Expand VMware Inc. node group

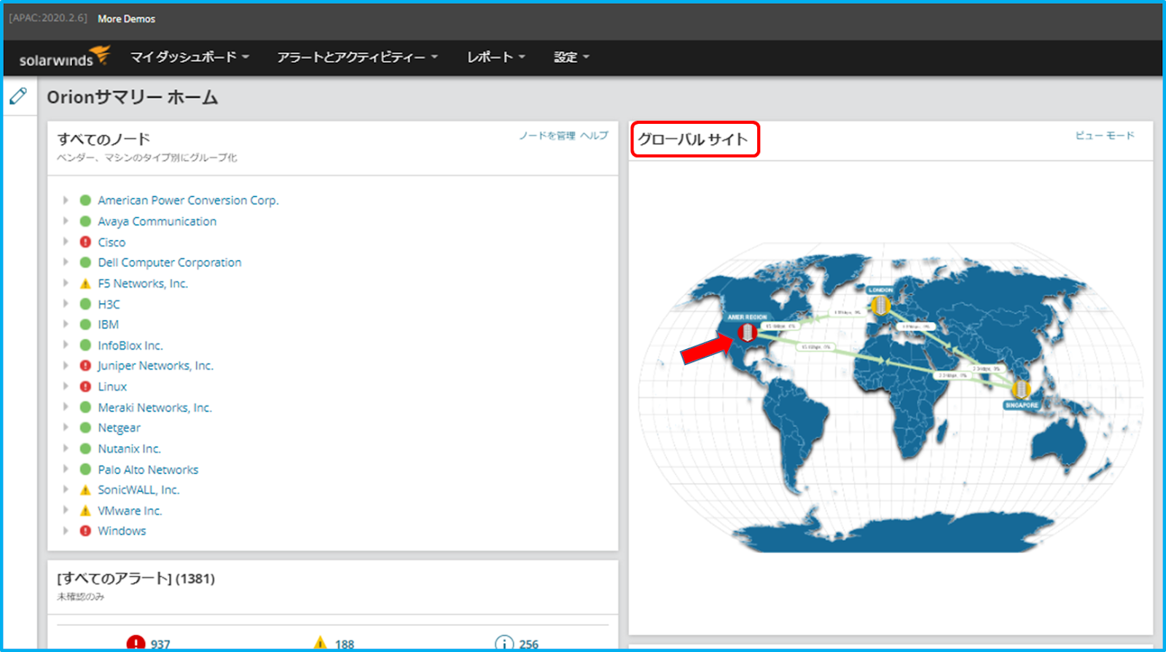(66, 511)
